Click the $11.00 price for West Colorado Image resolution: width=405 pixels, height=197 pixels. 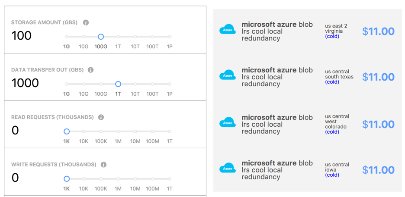coord(379,124)
